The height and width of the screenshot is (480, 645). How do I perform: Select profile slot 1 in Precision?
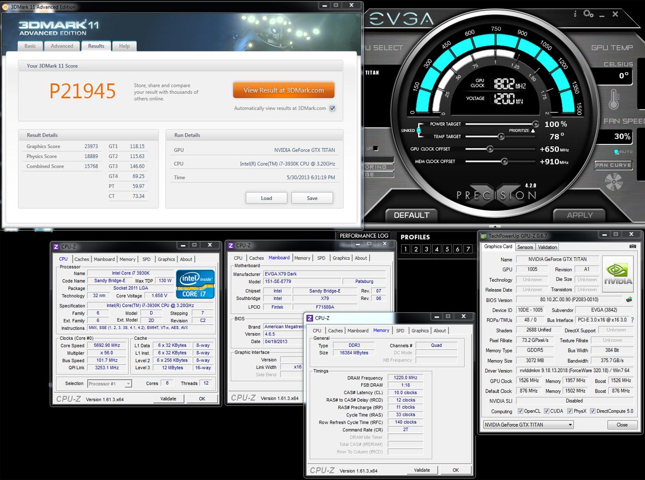[x=405, y=249]
